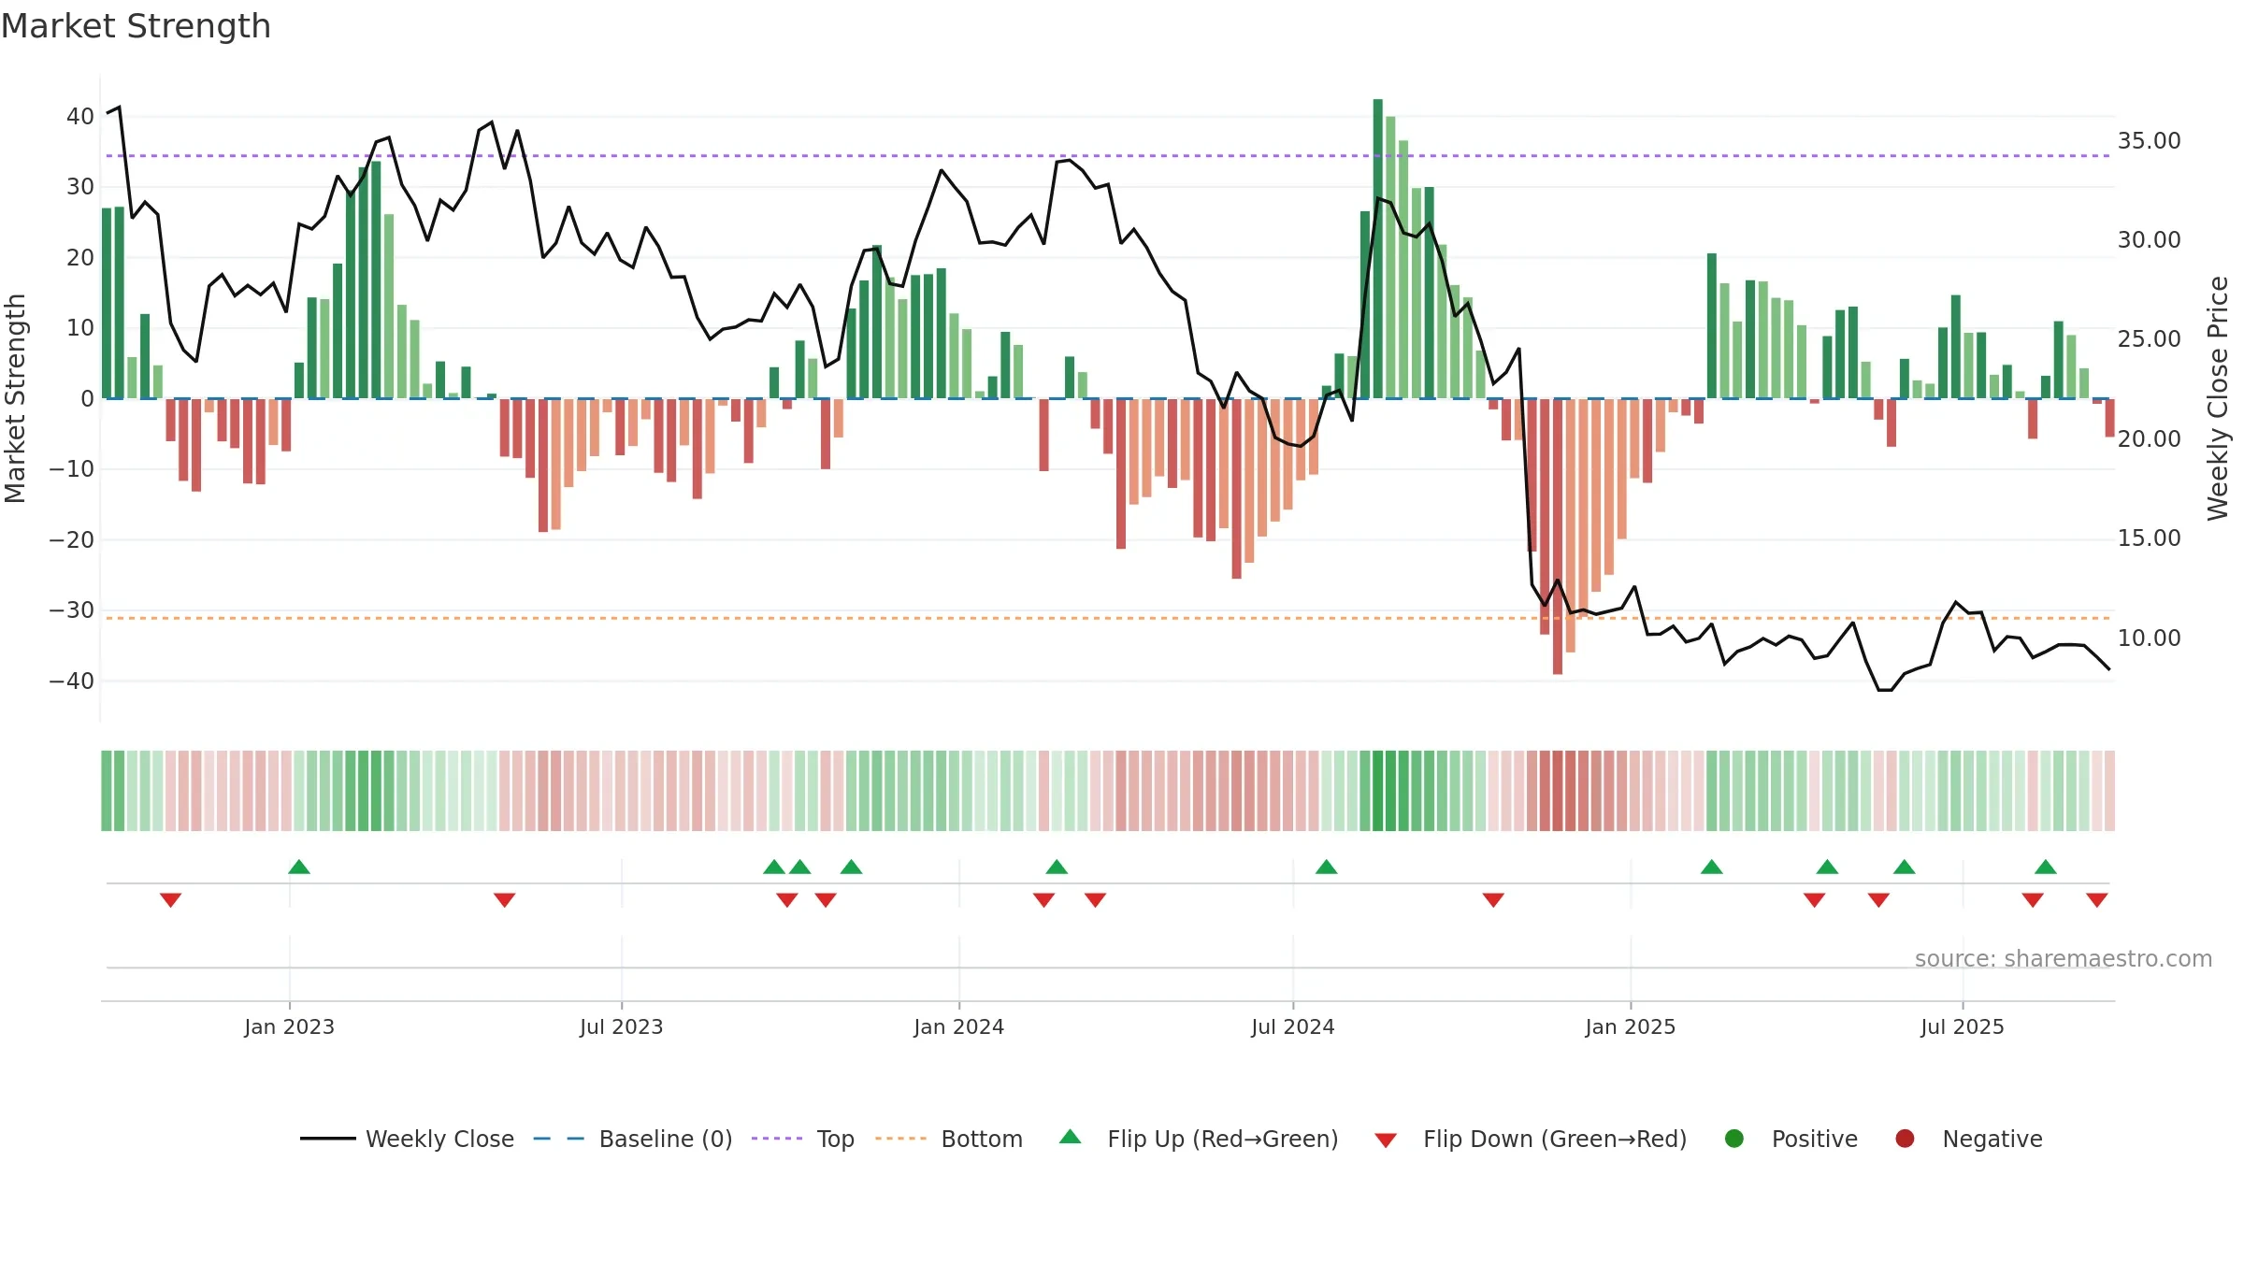The width and height of the screenshot is (2244, 1262).
Task: Click the green Positive circle in the legend
Action: (1733, 1139)
